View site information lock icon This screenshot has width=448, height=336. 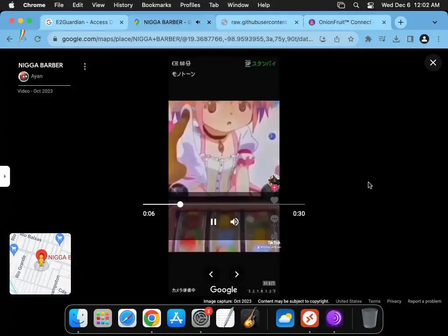55,39
